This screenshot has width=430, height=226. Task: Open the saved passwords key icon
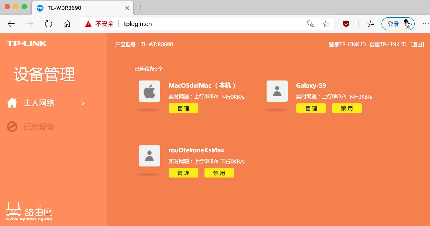pyautogui.click(x=310, y=24)
